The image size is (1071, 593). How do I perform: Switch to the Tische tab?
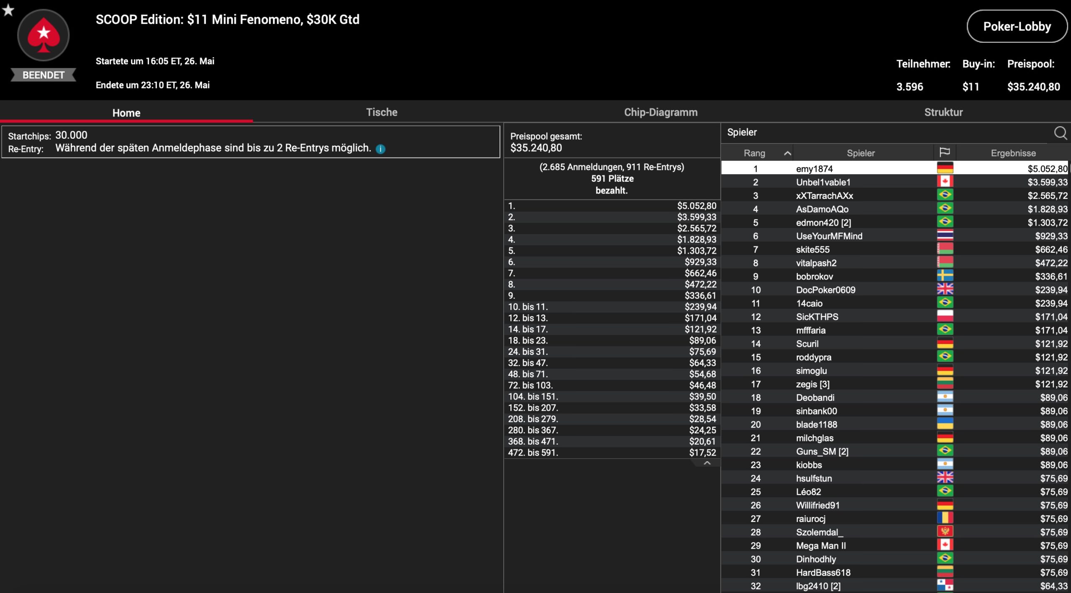(x=382, y=112)
